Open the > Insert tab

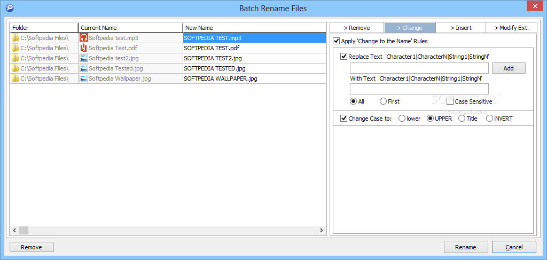click(461, 28)
